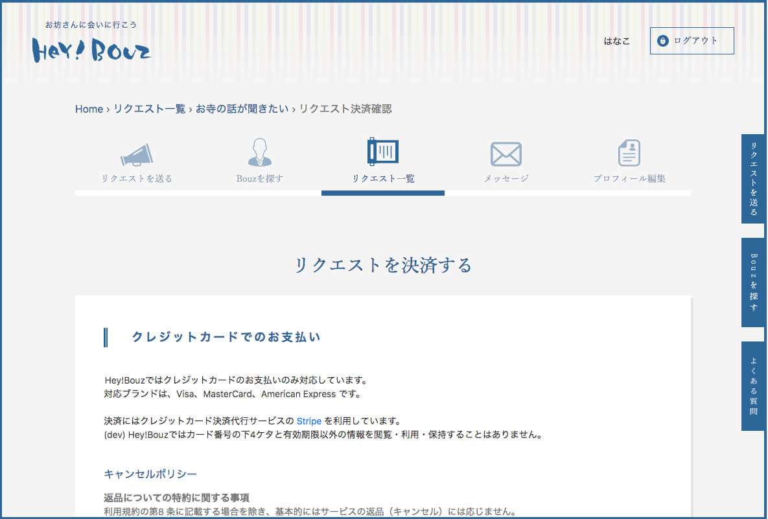Switch to the Bouzを探す tab

(259, 179)
